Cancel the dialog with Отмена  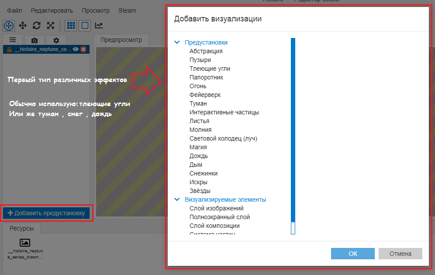click(x=400, y=254)
